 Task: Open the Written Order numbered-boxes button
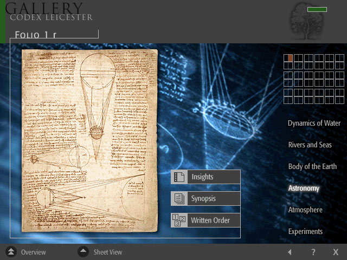[205, 220]
